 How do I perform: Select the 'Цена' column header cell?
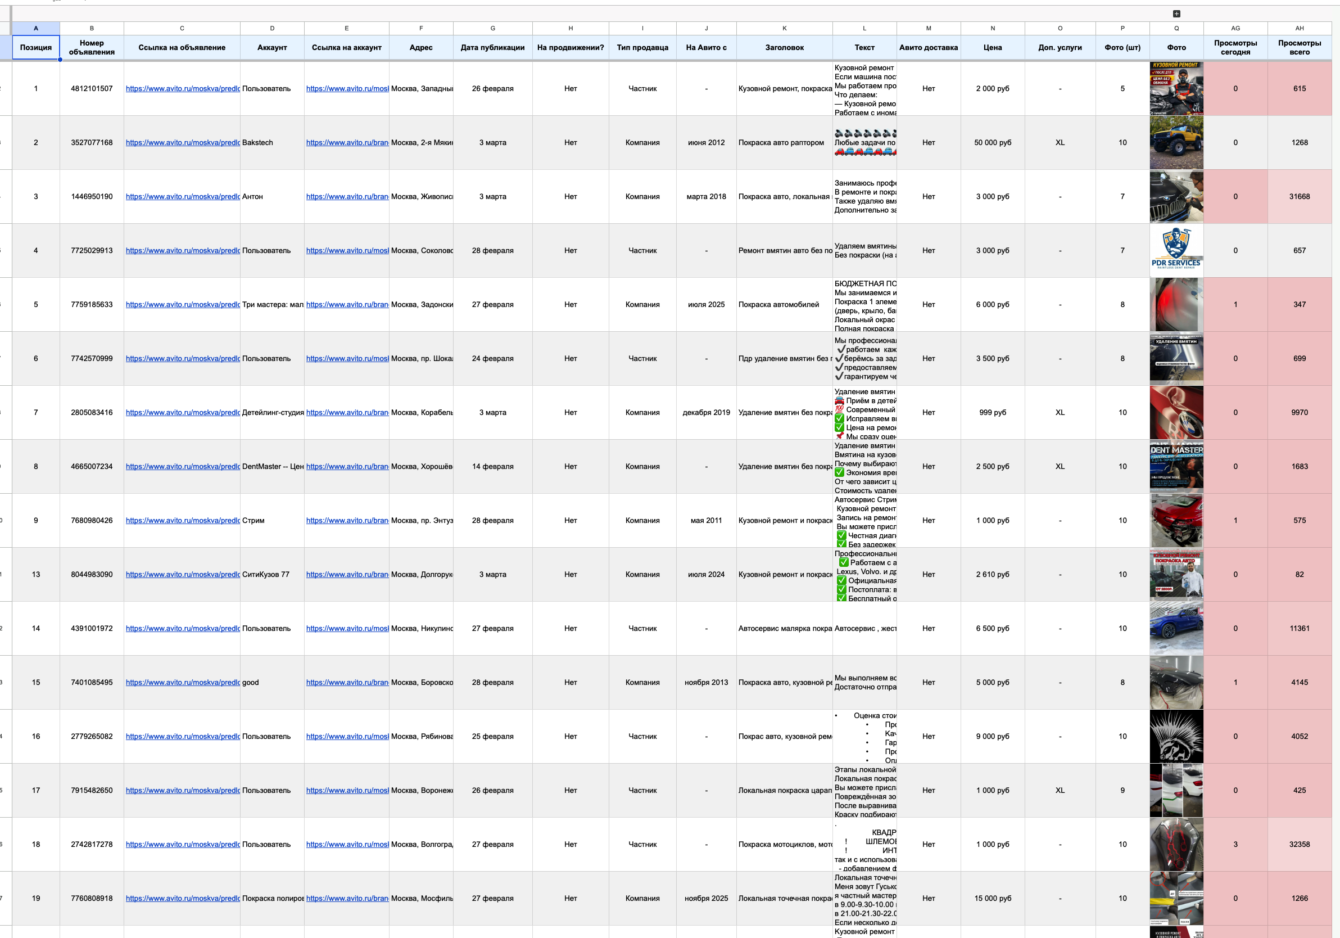click(992, 47)
